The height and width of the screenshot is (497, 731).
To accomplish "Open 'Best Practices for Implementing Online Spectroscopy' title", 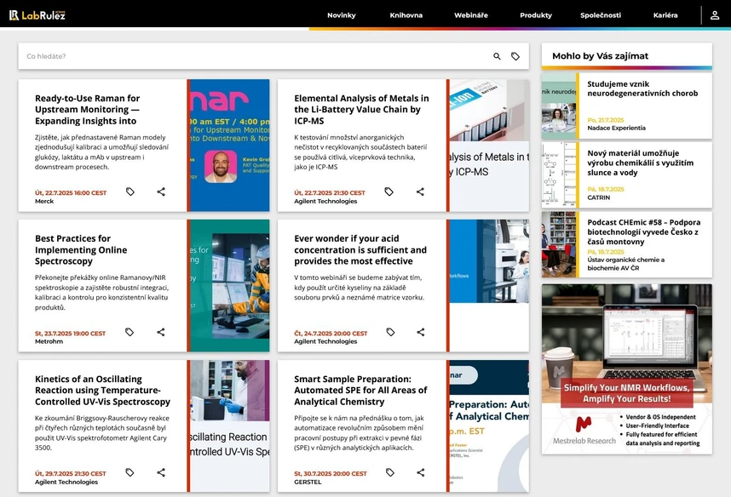I will pos(81,250).
